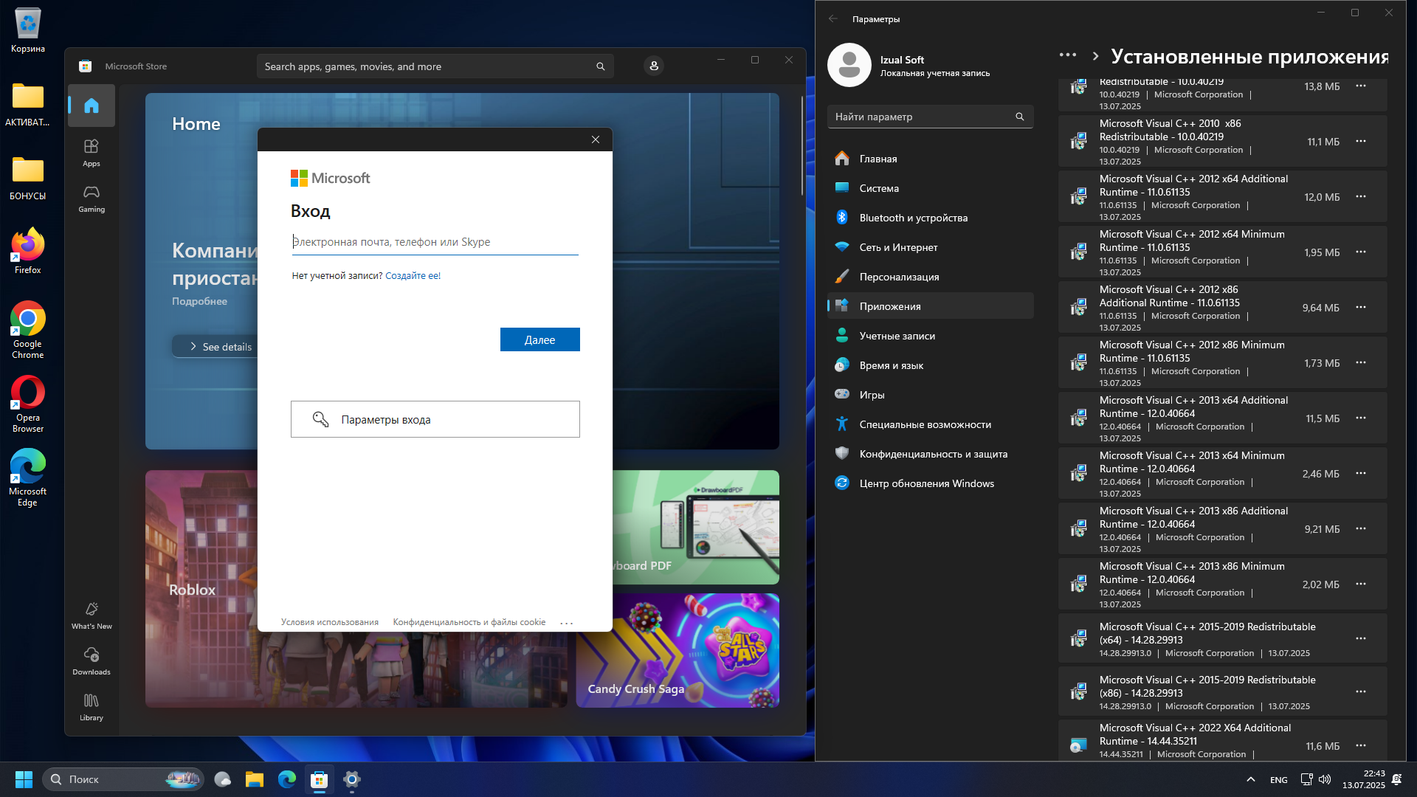Open options for Visual C++ 2015-2019 Redistributable (x64)
Screen dimensions: 1417x797
(x=1361, y=638)
